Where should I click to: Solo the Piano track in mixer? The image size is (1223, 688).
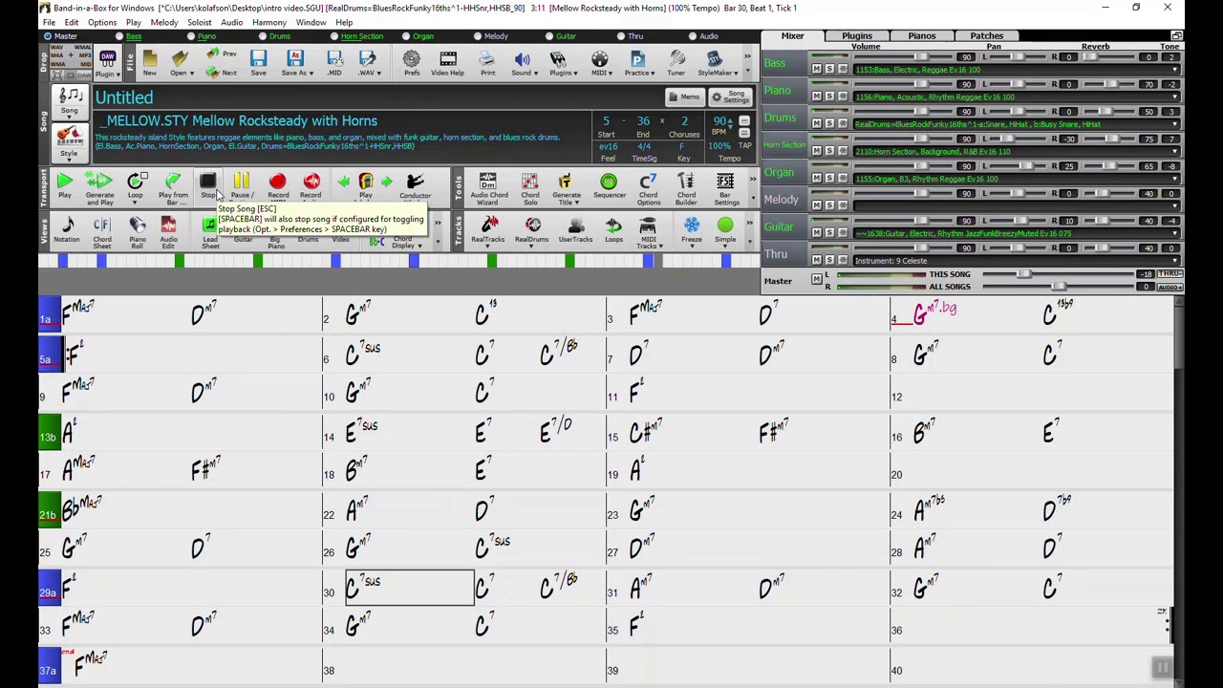829,97
